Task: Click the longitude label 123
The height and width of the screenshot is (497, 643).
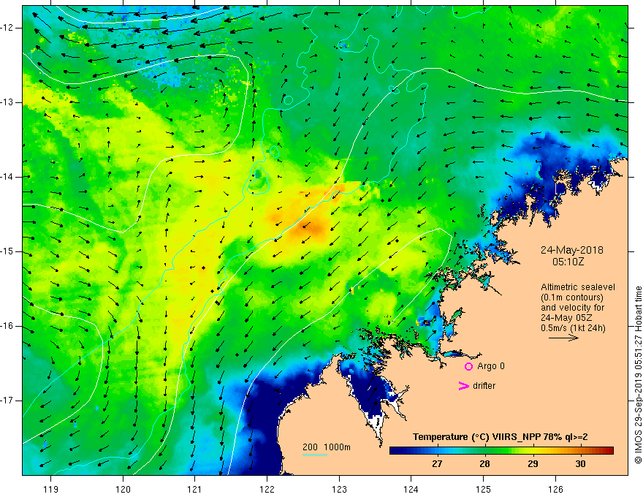Action: (x=339, y=489)
